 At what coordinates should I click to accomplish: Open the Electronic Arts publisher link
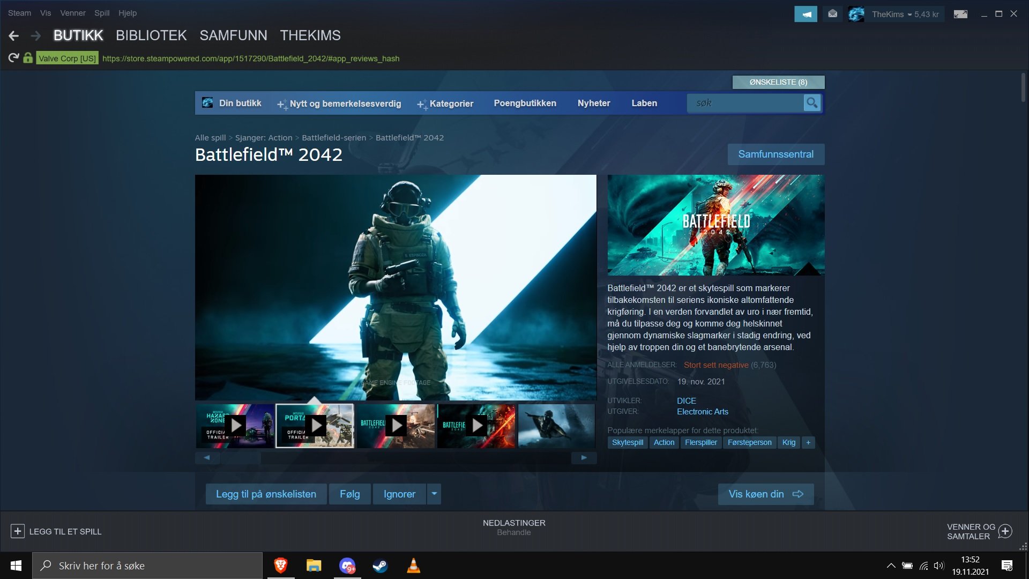tap(703, 412)
